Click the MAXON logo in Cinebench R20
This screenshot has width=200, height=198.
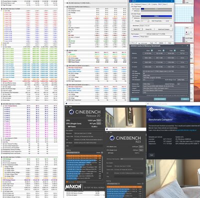pyautogui.click(x=73, y=187)
